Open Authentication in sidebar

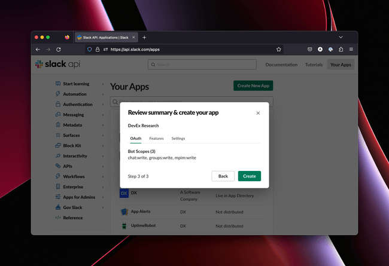(78, 105)
